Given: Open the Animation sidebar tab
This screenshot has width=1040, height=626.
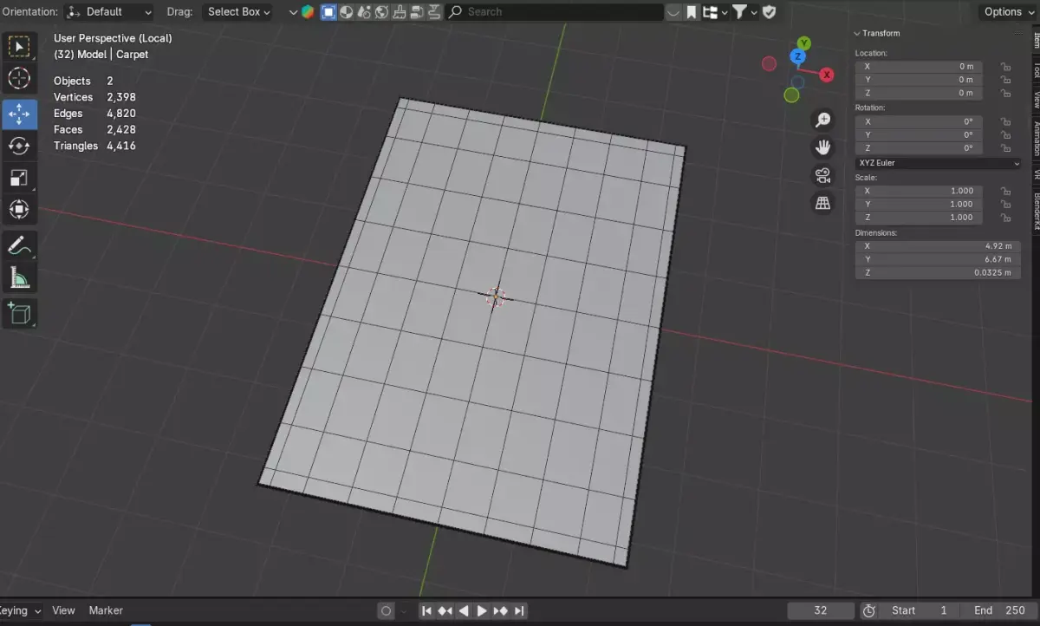Looking at the screenshot, I should click(x=1037, y=139).
